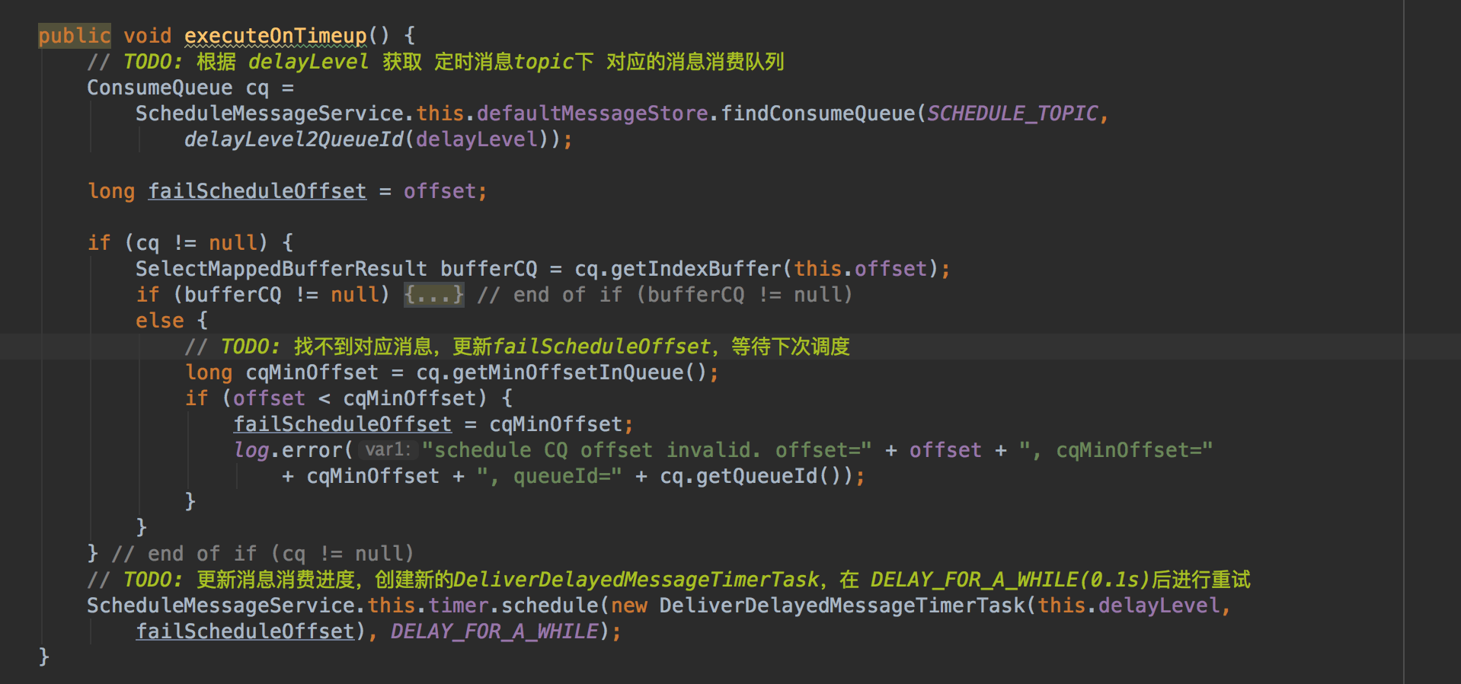This screenshot has width=1461, height=684.
Task: Click the executeOnTimeup method name
Action: [x=276, y=36]
